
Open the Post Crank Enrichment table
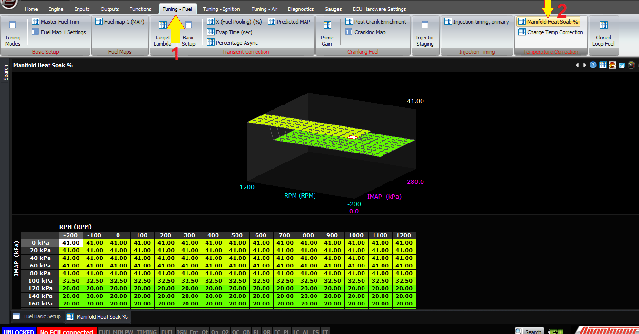tap(376, 22)
